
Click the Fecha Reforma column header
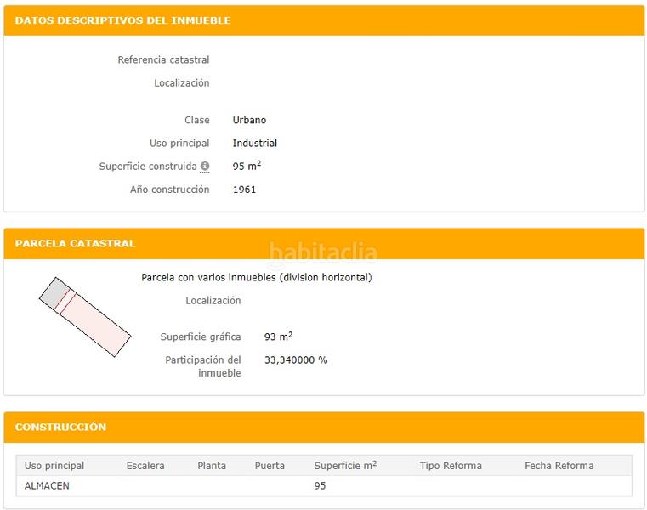pyautogui.click(x=559, y=466)
